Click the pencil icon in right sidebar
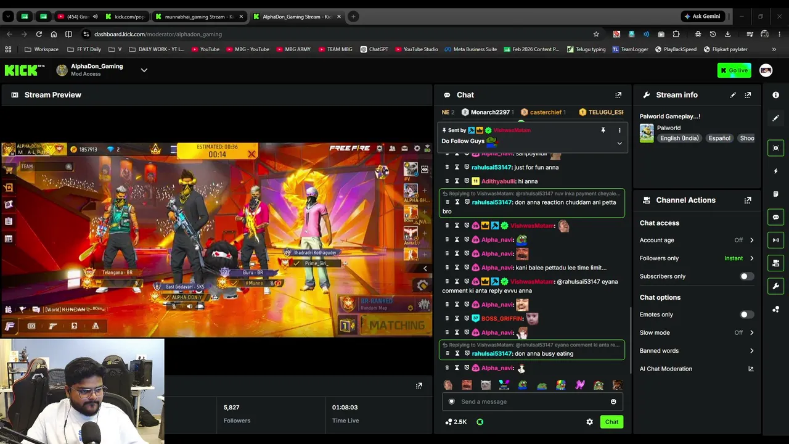Viewport: 789px width, 444px height. coord(775,118)
